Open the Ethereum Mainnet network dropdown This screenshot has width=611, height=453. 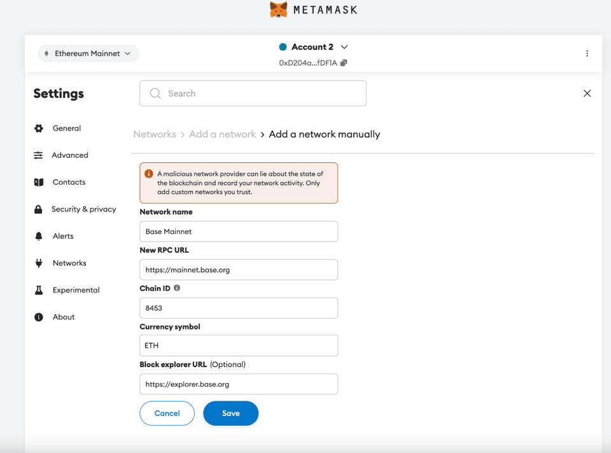88,53
